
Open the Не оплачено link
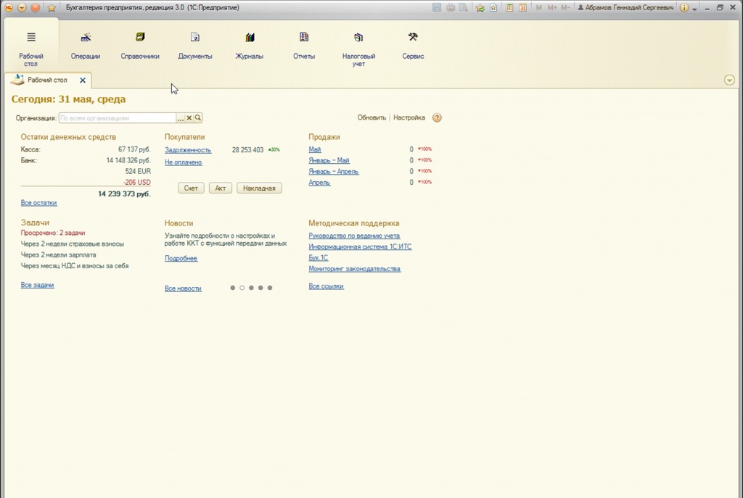(x=184, y=162)
